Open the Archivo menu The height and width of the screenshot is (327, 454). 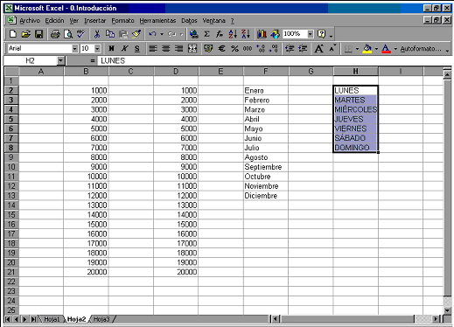(x=30, y=20)
